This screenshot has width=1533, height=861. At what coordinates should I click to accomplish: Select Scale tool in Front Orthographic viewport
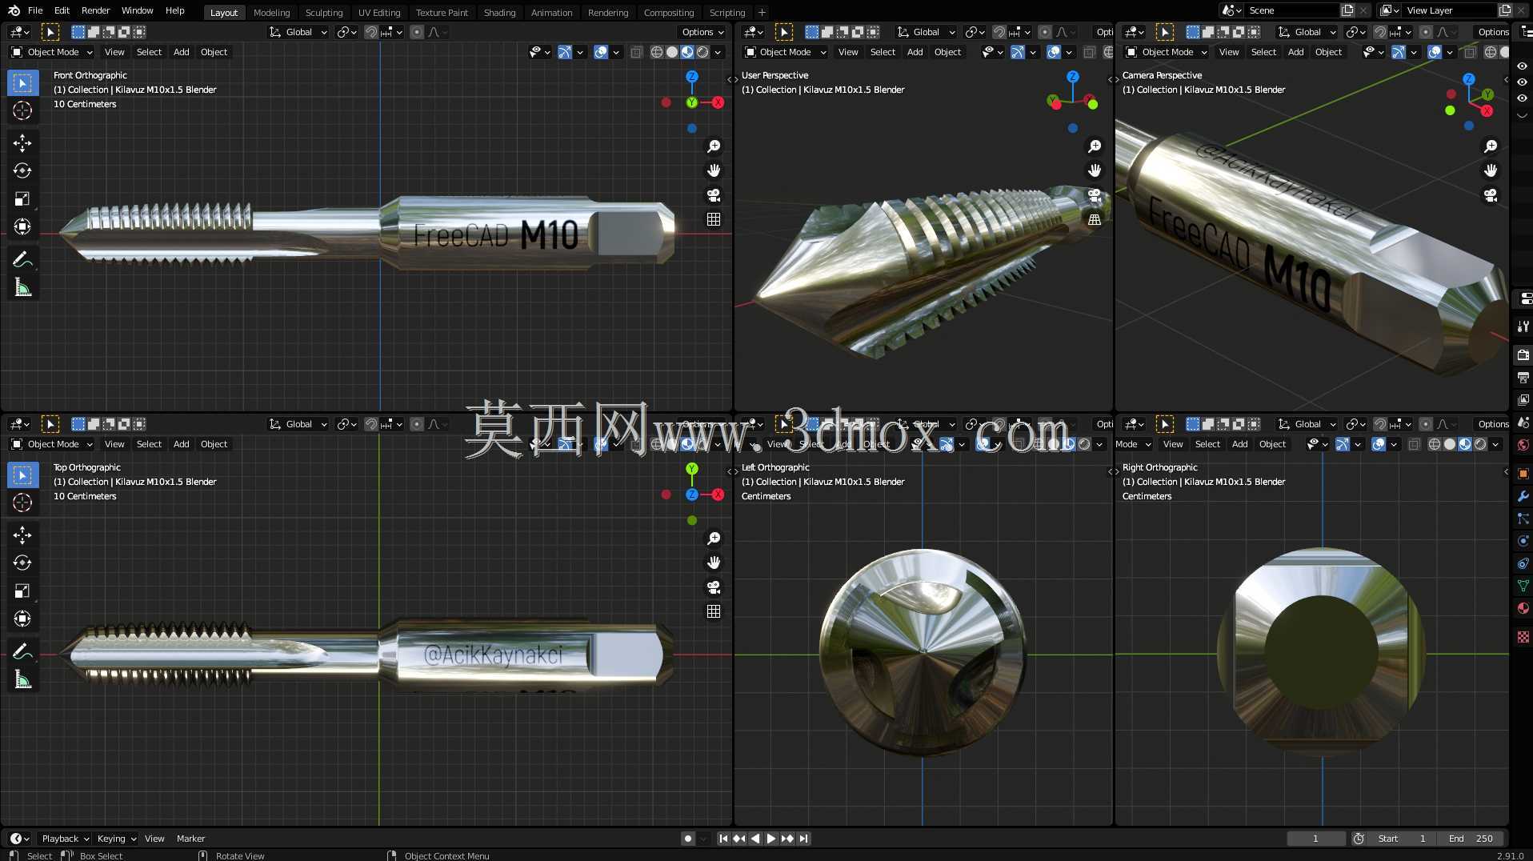tap(22, 198)
